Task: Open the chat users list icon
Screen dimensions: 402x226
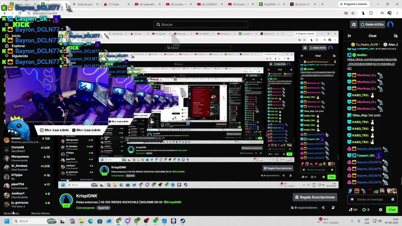Action: pyautogui.click(x=395, y=36)
